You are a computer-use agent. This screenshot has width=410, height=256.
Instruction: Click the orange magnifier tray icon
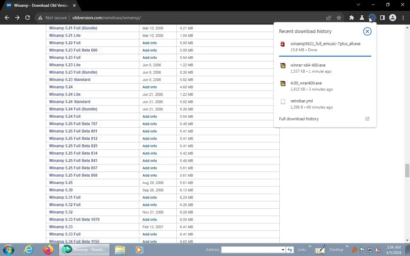[x=355, y=250]
